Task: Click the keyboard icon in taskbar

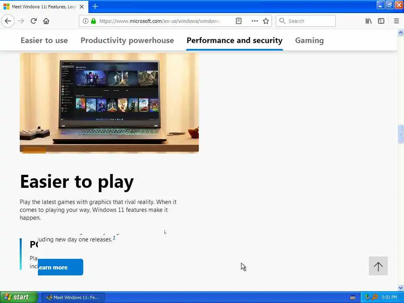Action: [353, 297]
